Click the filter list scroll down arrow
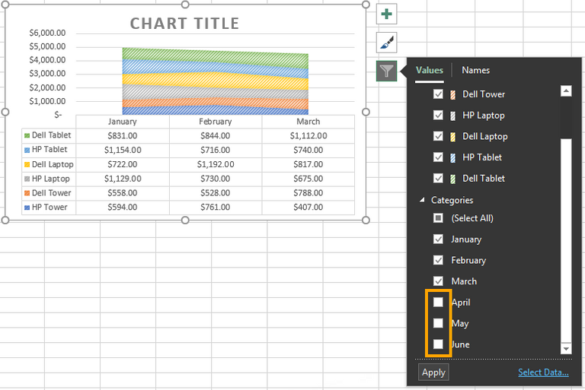 [566, 349]
